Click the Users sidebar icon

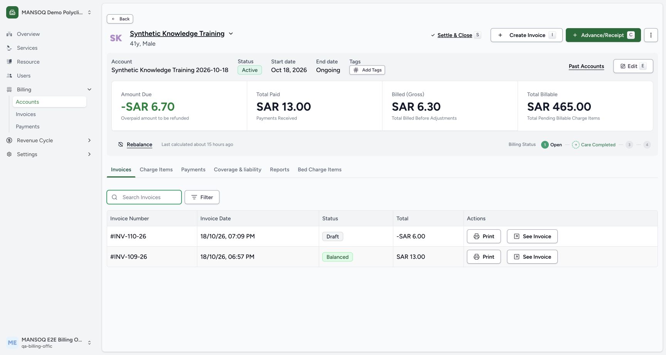[x=9, y=76]
